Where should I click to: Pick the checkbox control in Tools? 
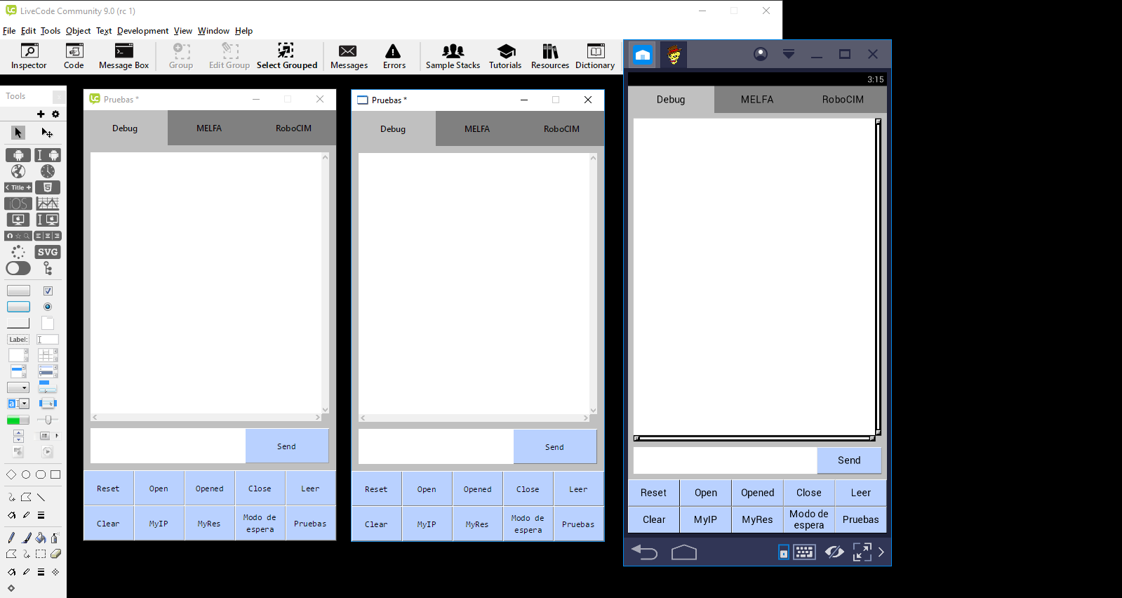48,291
